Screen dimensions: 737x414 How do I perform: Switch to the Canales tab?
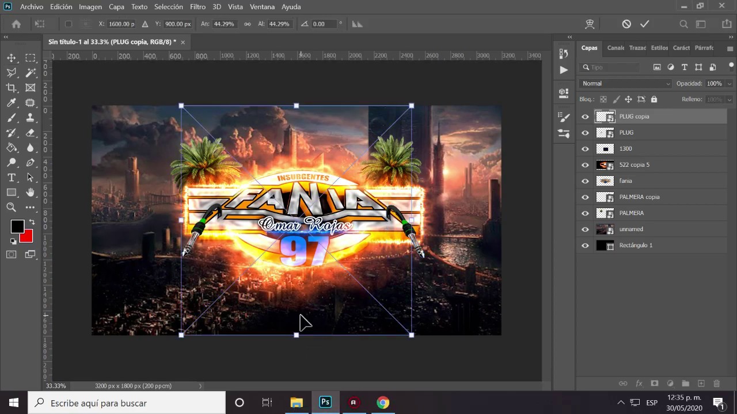[616, 48]
